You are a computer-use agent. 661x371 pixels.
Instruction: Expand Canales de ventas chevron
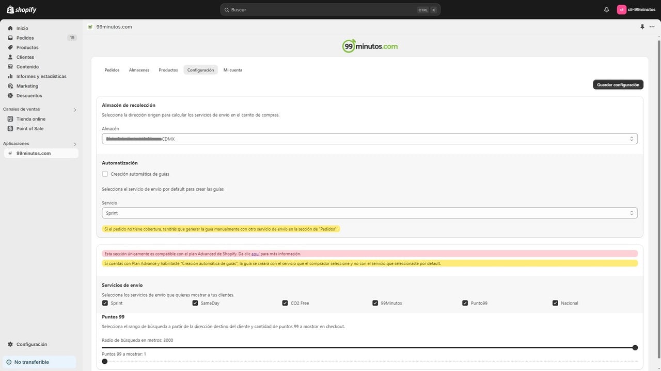pos(75,110)
